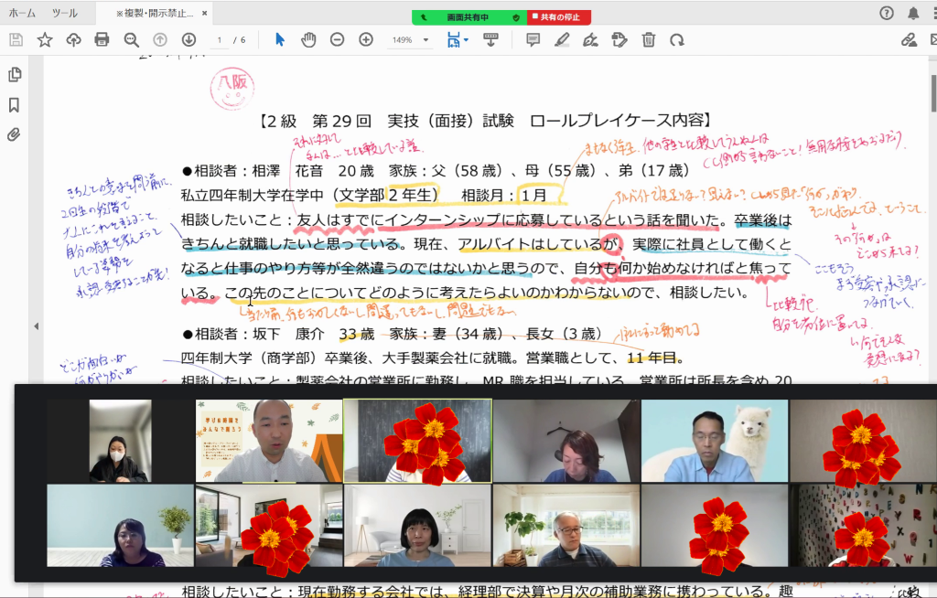
Task: Click the cloud upload icon
Action: pyautogui.click(x=73, y=39)
